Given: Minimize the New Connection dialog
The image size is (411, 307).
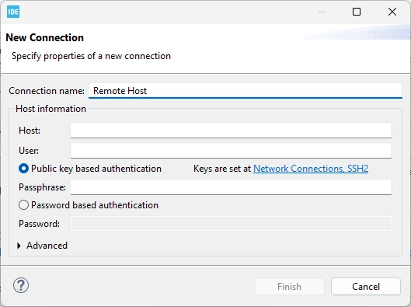Looking at the screenshot, I should [322, 12].
